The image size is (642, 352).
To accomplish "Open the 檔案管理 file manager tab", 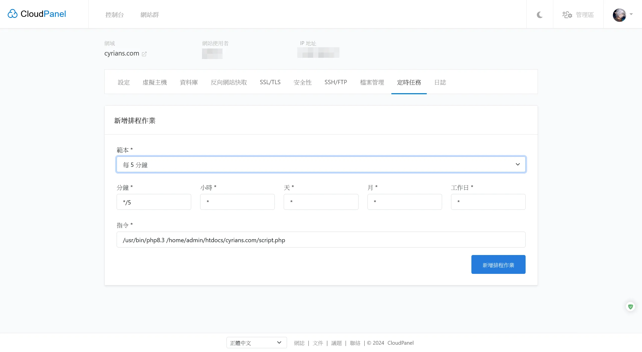I will (372, 82).
